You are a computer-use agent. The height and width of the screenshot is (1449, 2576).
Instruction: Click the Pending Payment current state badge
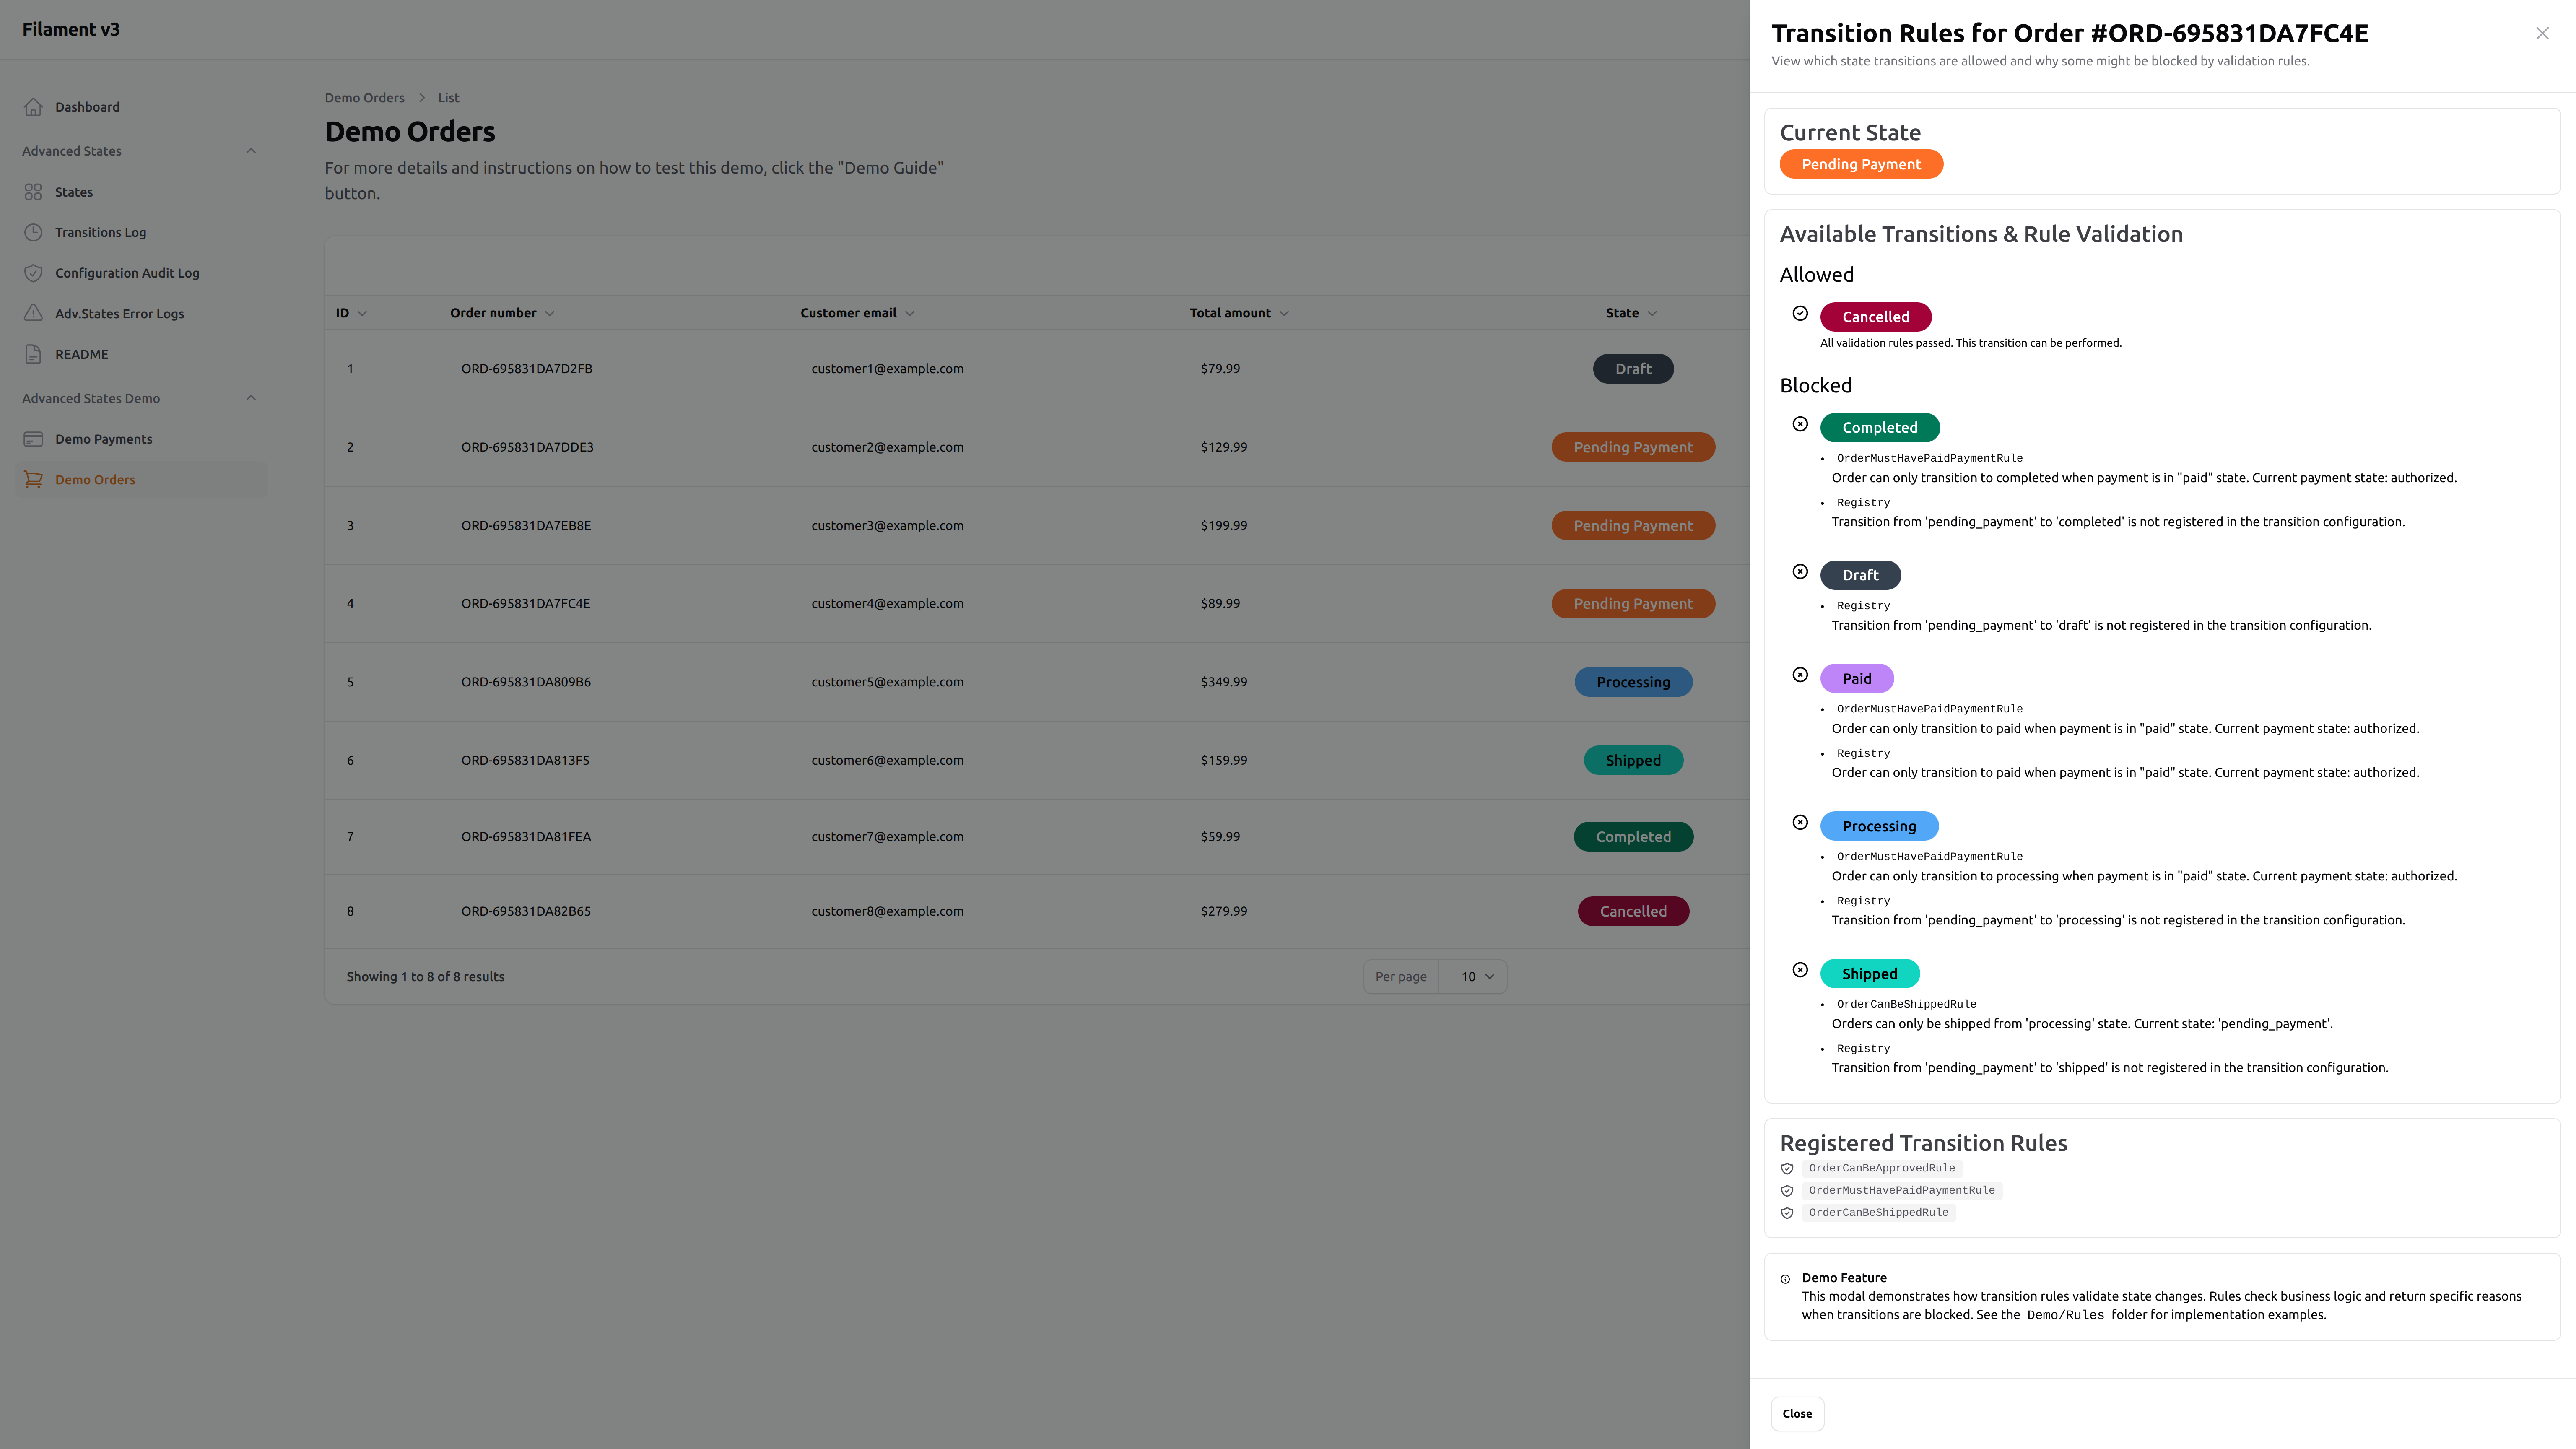pos(1860,163)
